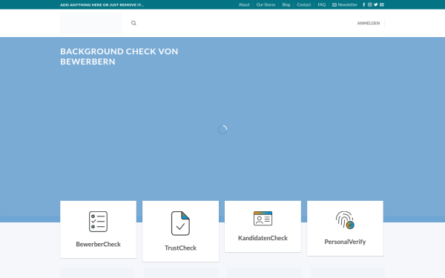Open the Twitter social icon
This screenshot has width=445, height=278.
(376, 4)
